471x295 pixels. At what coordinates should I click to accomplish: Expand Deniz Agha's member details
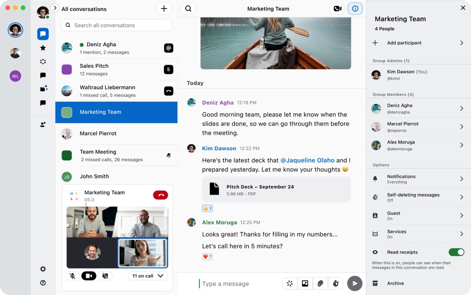418,108
